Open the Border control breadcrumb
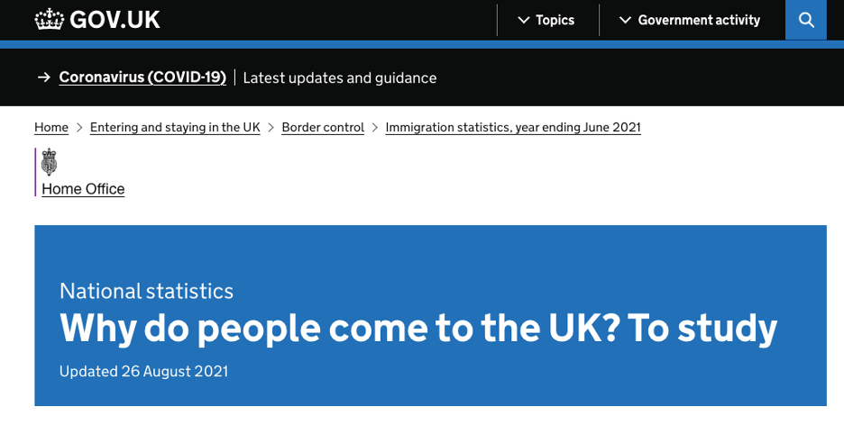 point(323,127)
